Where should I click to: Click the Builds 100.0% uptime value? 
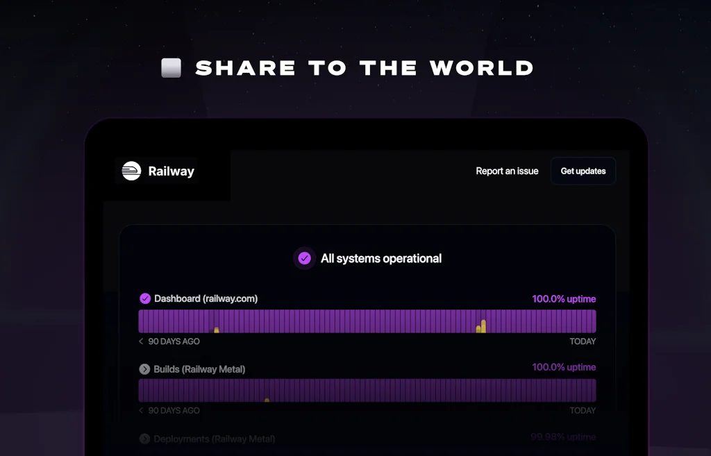coord(564,367)
